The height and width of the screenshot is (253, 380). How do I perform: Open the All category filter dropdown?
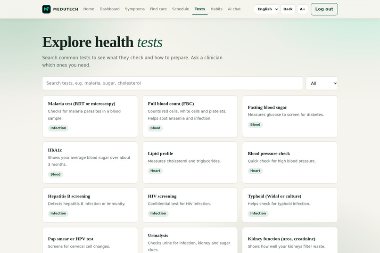pyautogui.click(x=322, y=83)
